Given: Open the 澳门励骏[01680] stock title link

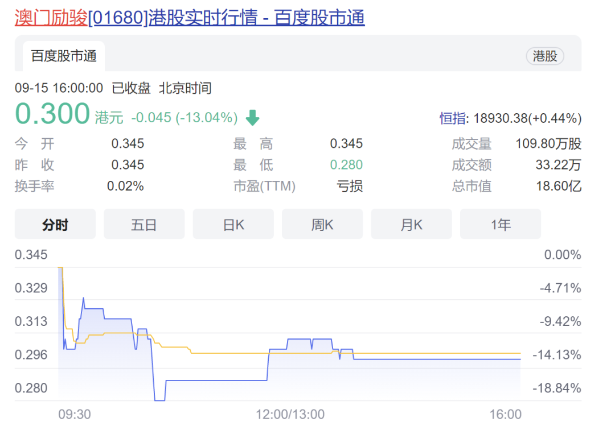Looking at the screenshot, I should pos(190,18).
